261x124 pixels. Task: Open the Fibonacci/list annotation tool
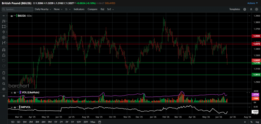click(x=4, y=21)
